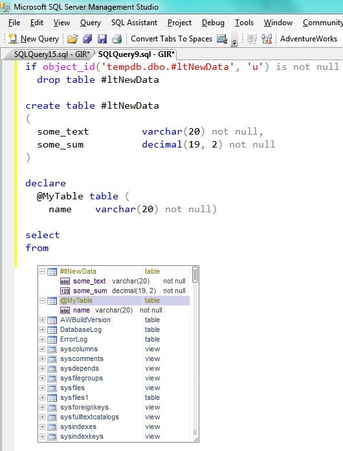Click the New Query button
This screenshot has height=451, width=343.
pyautogui.click(x=34, y=39)
